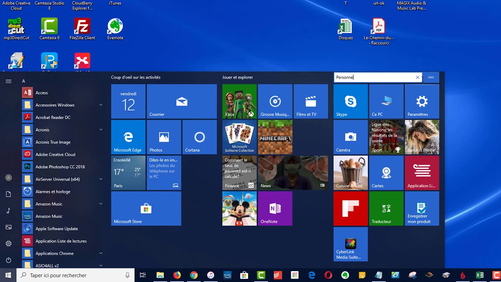Screen dimensions: 501x282
Task: Click the Windows Start button
Action: click(x=8, y=275)
